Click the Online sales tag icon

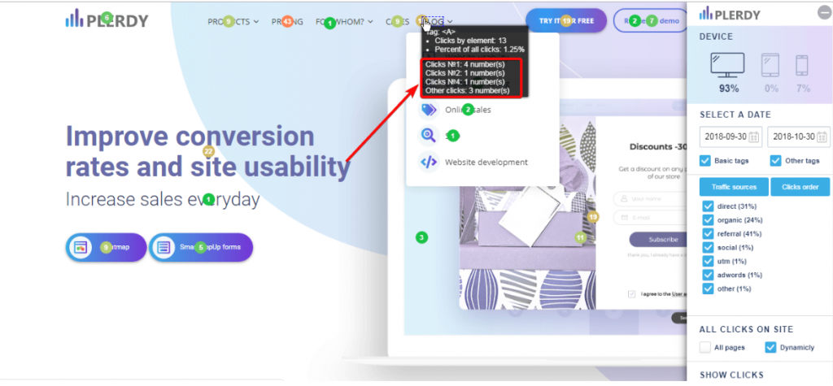coord(428,110)
